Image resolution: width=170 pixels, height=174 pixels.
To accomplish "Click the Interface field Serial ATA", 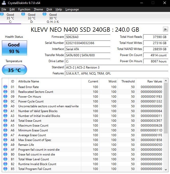I will pyautogui.click(x=87, y=49).
